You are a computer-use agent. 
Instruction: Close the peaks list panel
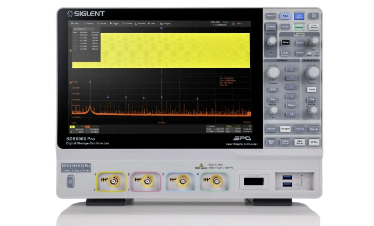pos(98,29)
